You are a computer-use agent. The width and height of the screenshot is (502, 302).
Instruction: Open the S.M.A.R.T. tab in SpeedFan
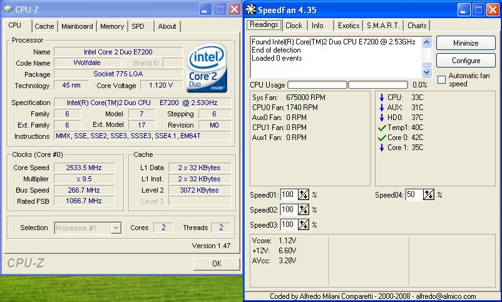(384, 26)
